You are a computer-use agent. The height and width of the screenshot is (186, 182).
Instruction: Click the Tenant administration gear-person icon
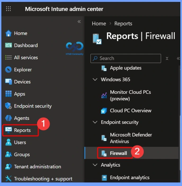[8, 166]
